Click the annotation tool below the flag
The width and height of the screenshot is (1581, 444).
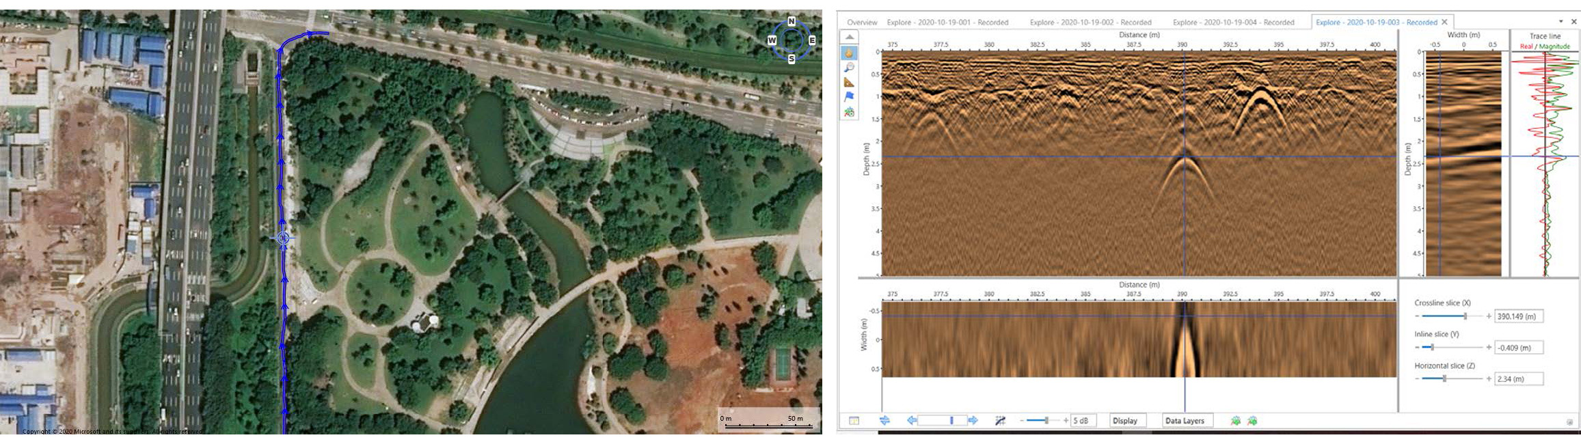(x=849, y=112)
